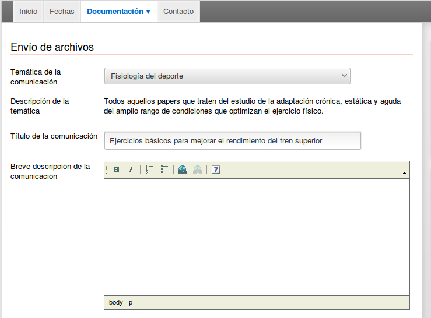This screenshot has height=318, width=431.
Task: Collapse the editor toolbar with the arrow
Action: [404, 173]
